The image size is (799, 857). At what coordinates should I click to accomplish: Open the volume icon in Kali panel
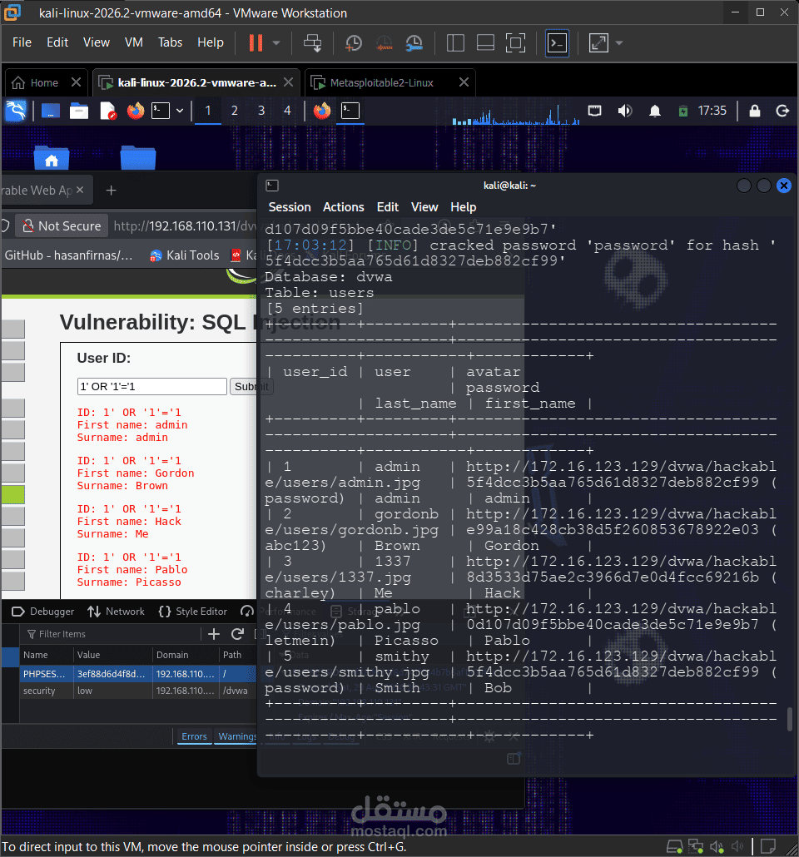pos(624,111)
